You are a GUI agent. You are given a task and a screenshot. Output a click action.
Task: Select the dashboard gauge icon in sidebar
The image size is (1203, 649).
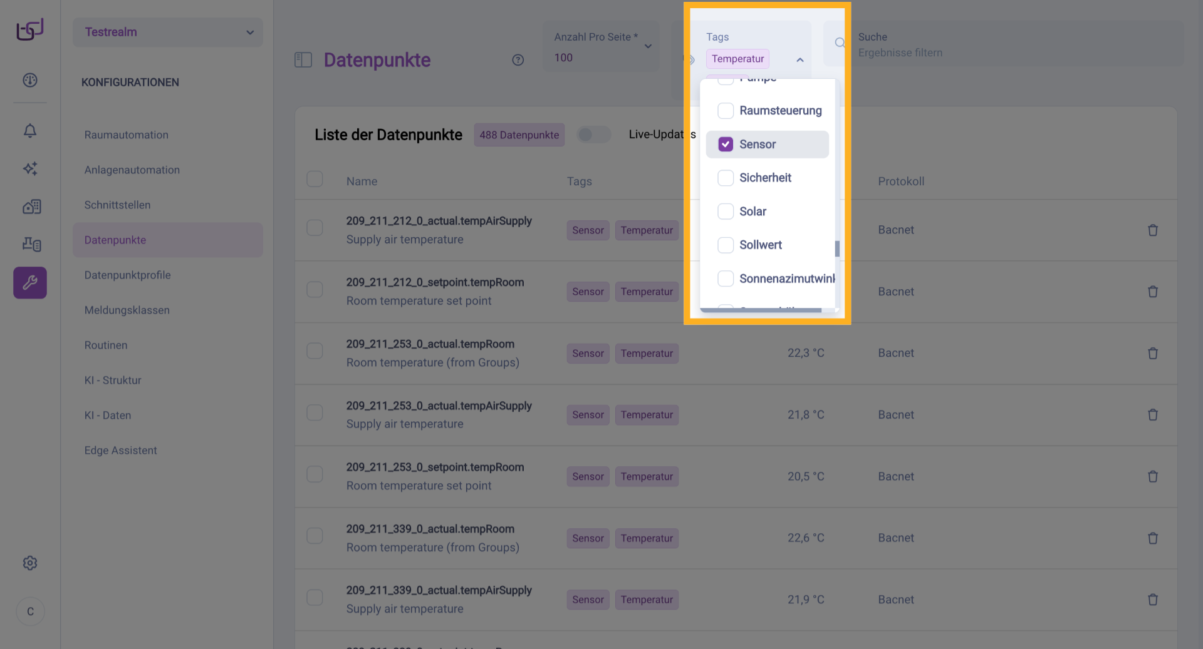(x=29, y=80)
